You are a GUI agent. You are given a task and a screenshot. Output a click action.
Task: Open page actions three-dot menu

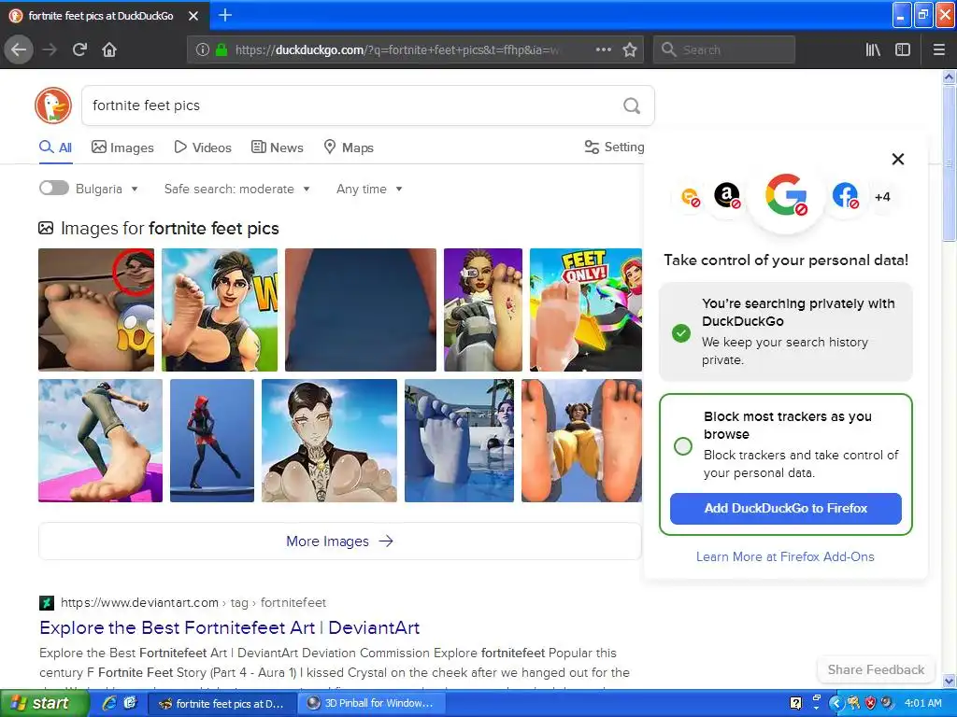point(603,50)
